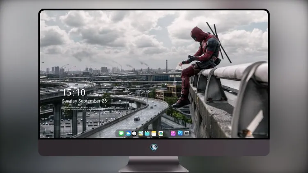Open the green Messages app in dock
The image size is (308, 173).
coord(121,134)
